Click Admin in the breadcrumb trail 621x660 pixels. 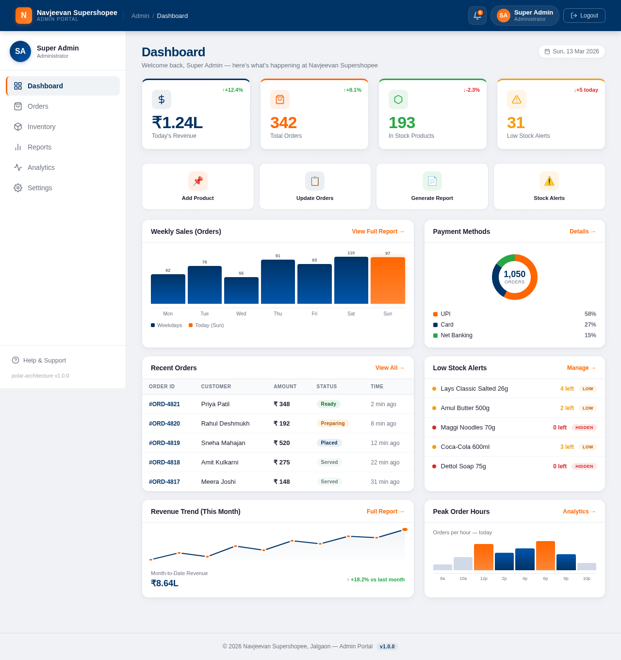pyautogui.click(x=140, y=16)
